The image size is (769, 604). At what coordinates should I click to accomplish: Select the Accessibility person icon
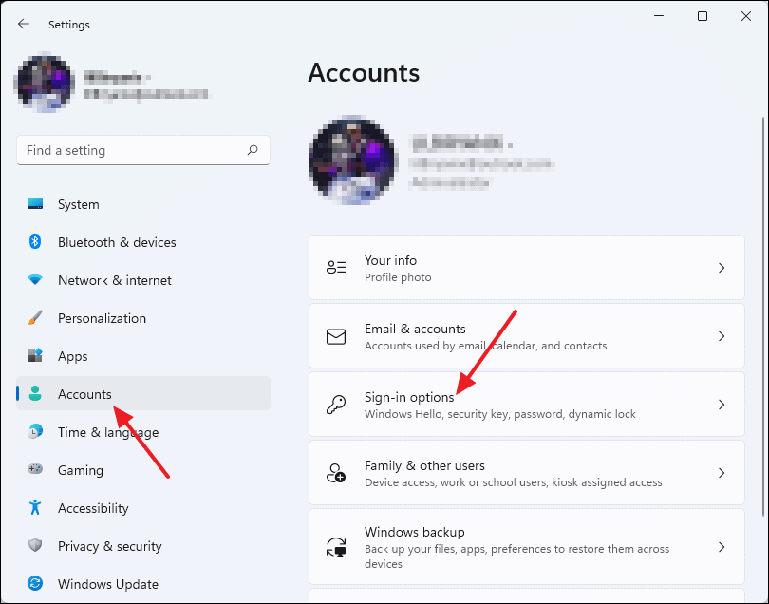point(38,508)
